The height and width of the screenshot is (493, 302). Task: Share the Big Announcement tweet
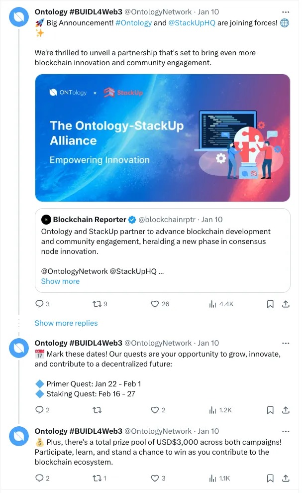[x=286, y=304]
